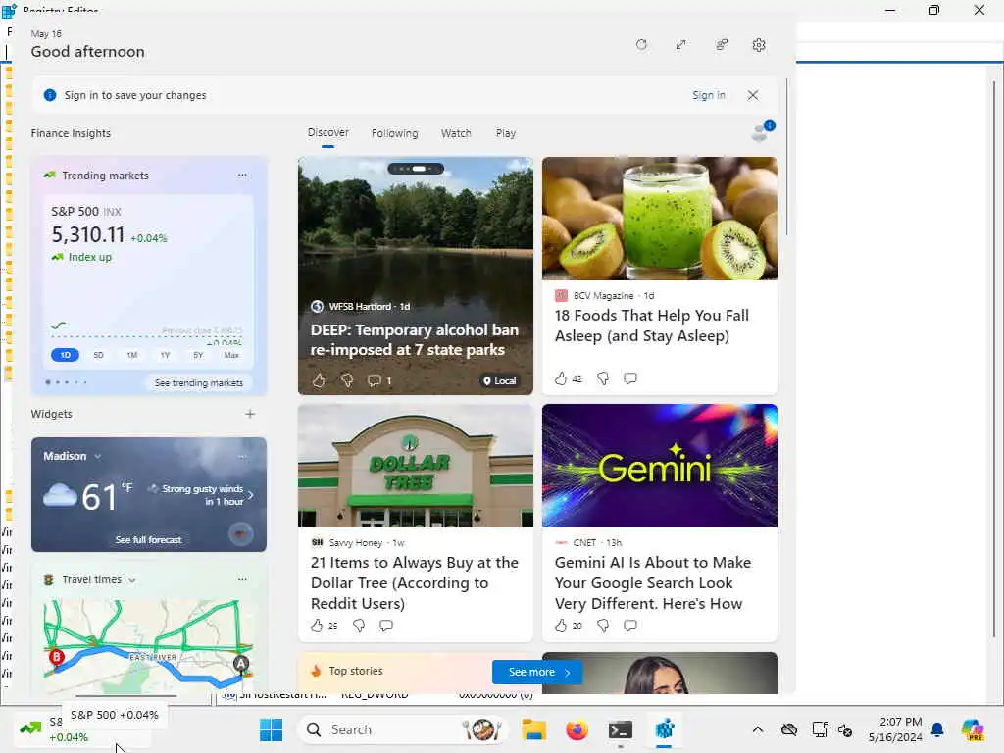Viewport: 1004px width, 753px height.
Task: Open Copilot preview in taskbar
Action: 973,729
